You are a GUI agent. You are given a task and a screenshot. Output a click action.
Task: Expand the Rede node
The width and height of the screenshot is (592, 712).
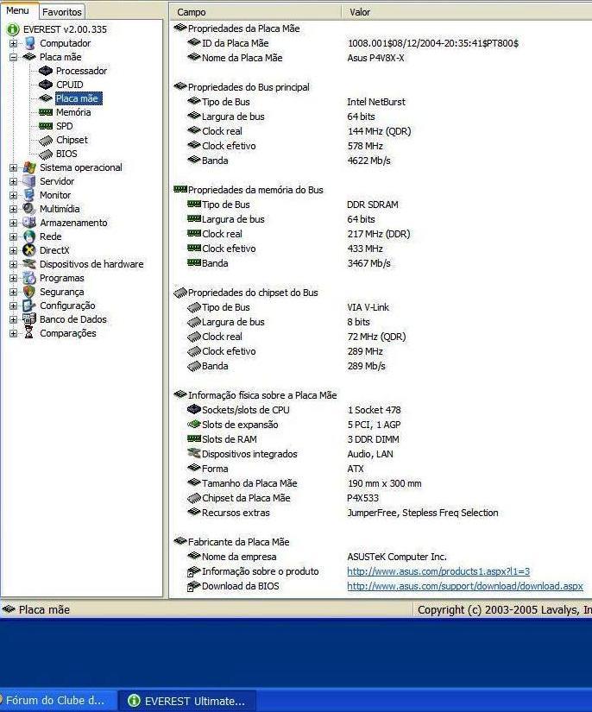click(x=13, y=236)
